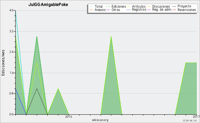The width and height of the screenshot is (200, 123).
Task: Select the Discusiones legend entry
Action: coord(161,6)
